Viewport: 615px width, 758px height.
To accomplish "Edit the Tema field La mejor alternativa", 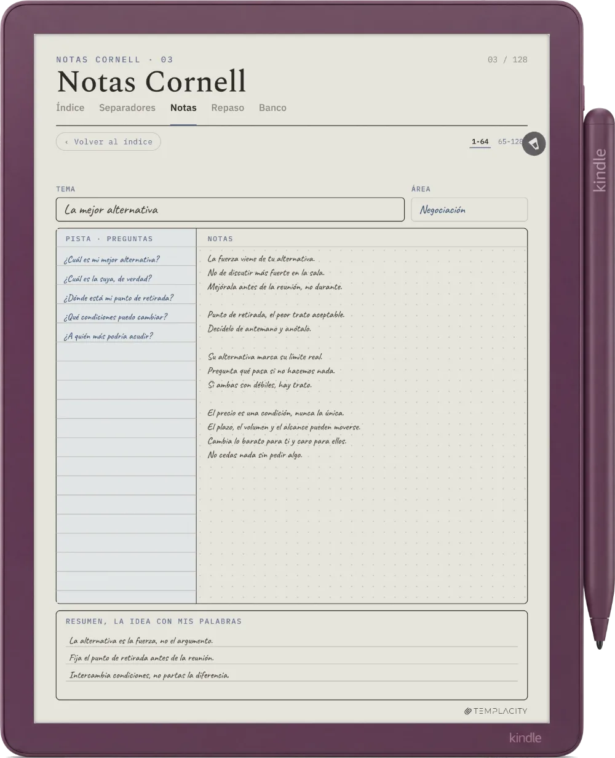I will click(230, 210).
